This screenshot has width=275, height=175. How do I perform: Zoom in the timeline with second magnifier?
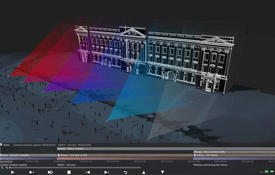(x=7, y=168)
